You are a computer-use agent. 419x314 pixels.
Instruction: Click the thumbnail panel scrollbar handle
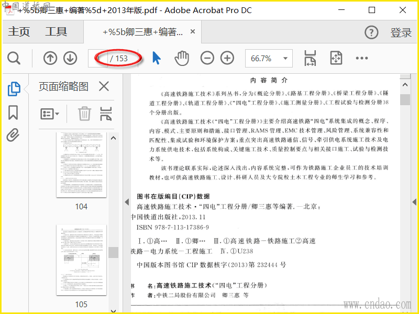point(113,252)
